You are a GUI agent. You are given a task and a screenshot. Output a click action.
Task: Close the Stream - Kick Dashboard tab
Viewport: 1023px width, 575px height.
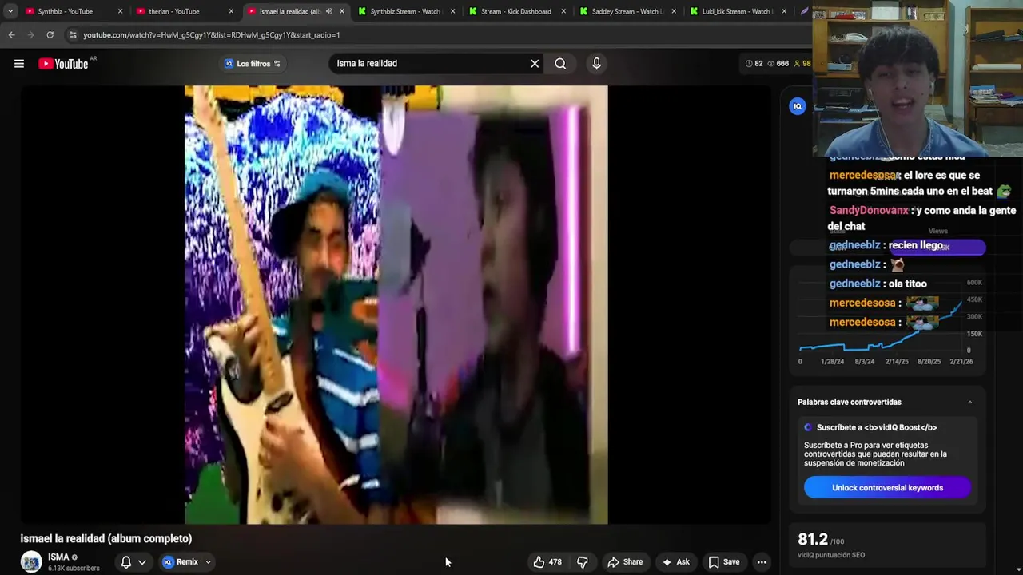(x=563, y=11)
